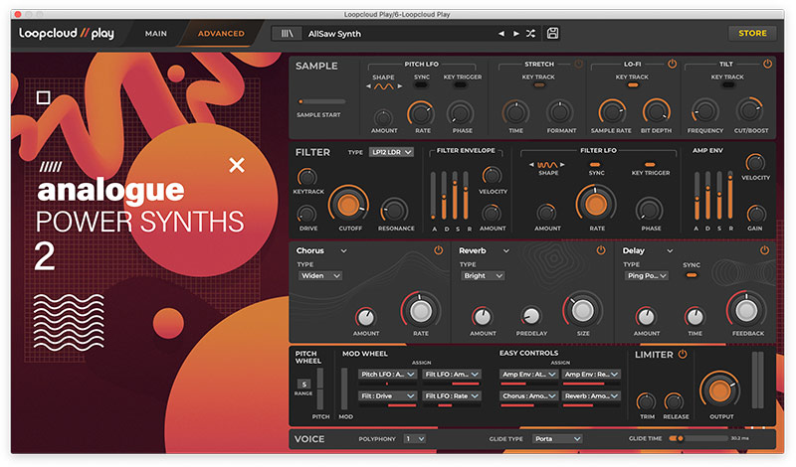Save the current preset with disk icon

tap(552, 34)
